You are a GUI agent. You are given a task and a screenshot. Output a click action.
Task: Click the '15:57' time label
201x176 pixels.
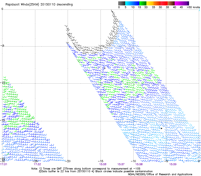coord(121,164)
